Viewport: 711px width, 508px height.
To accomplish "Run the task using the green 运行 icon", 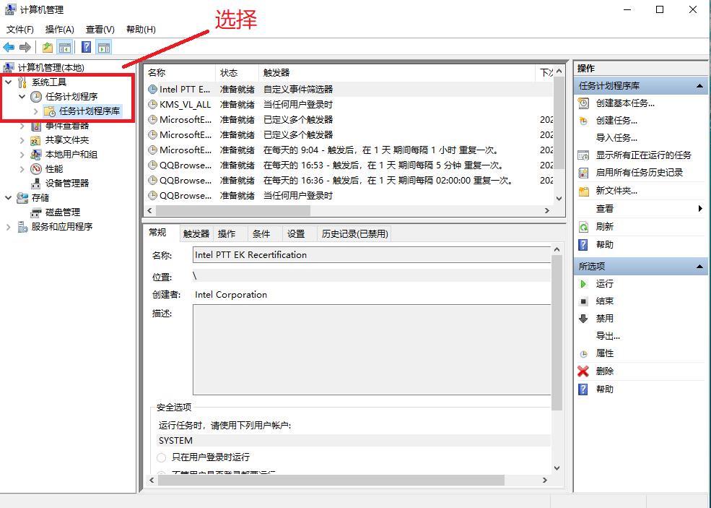I will click(583, 283).
